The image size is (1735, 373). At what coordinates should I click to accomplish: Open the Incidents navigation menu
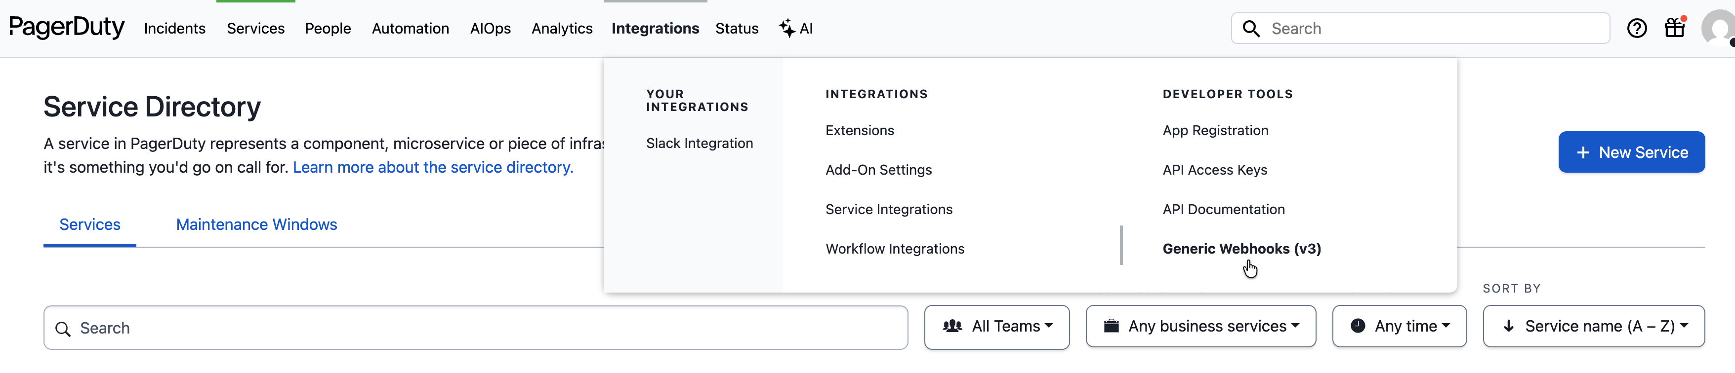click(x=174, y=28)
